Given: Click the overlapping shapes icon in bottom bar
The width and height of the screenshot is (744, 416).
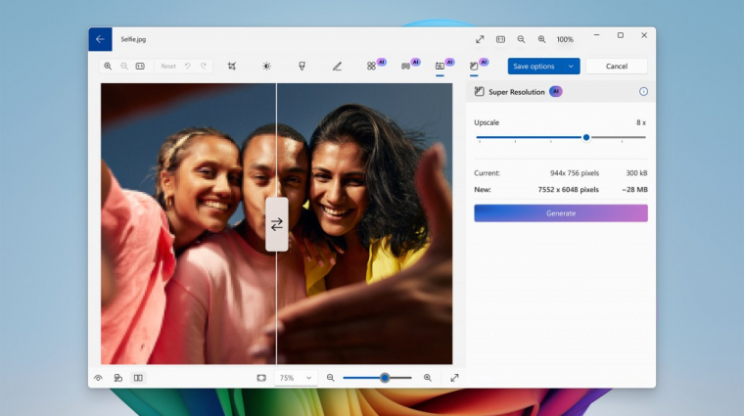Looking at the screenshot, I should click(x=118, y=378).
